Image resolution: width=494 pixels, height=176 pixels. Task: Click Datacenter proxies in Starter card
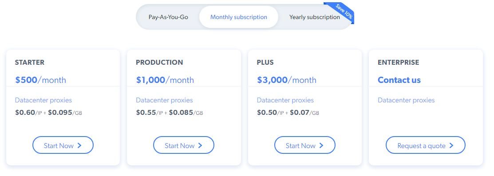[x=43, y=100]
